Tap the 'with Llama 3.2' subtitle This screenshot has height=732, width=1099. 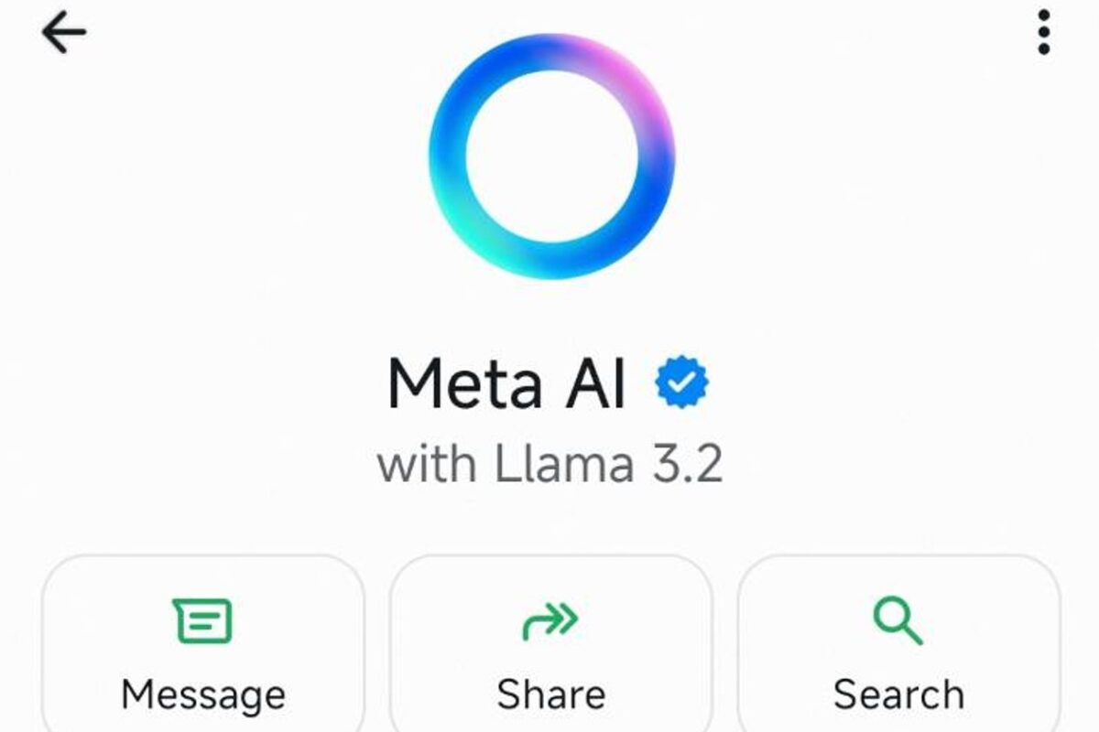pos(549,464)
